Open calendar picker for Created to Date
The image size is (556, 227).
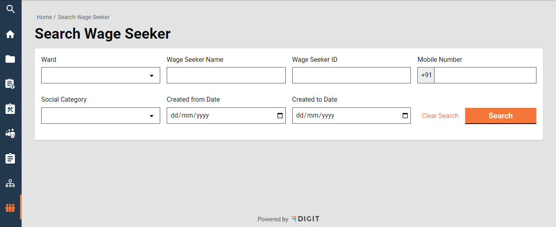pos(405,116)
